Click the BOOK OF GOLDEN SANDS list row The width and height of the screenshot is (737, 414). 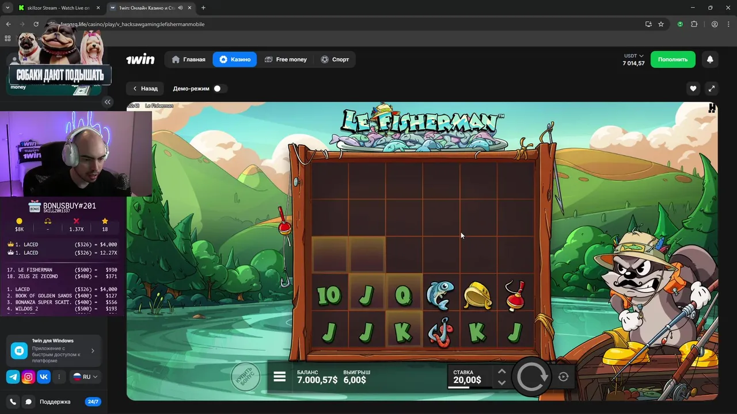click(62, 296)
